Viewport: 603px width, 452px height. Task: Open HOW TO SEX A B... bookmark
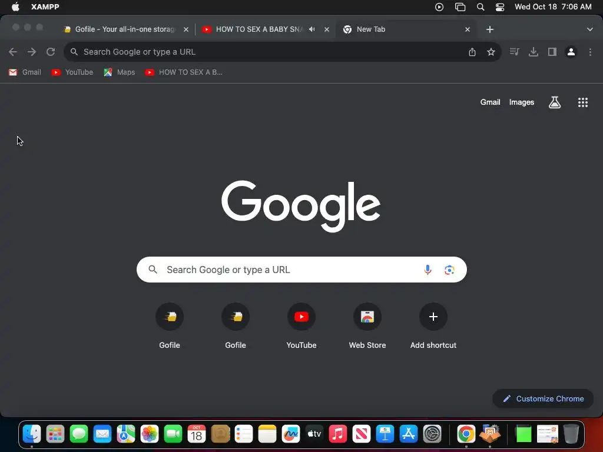click(x=184, y=72)
